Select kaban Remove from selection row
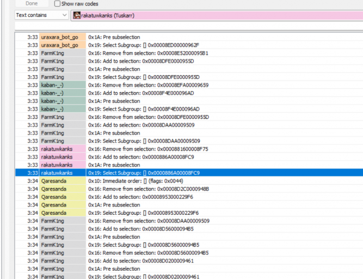Image resolution: width=363 pixels, height=279 pixels. [189, 85]
